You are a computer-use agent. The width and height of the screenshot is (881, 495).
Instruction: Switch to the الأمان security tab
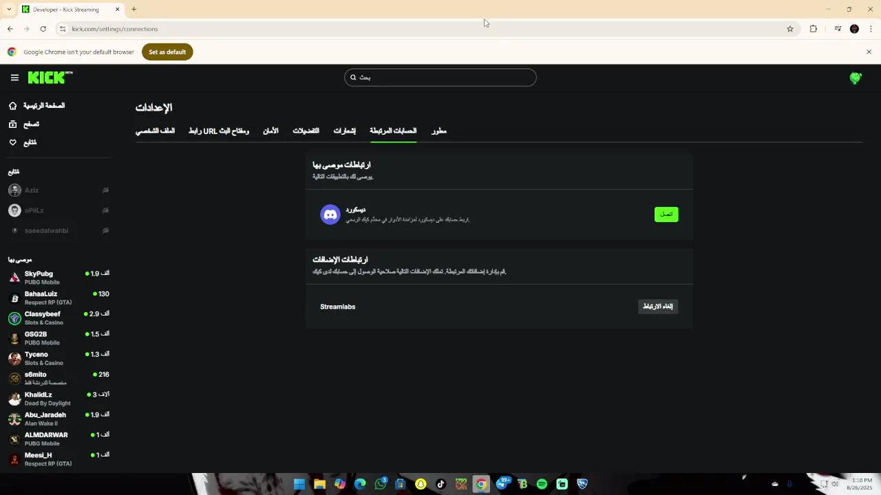click(270, 131)
